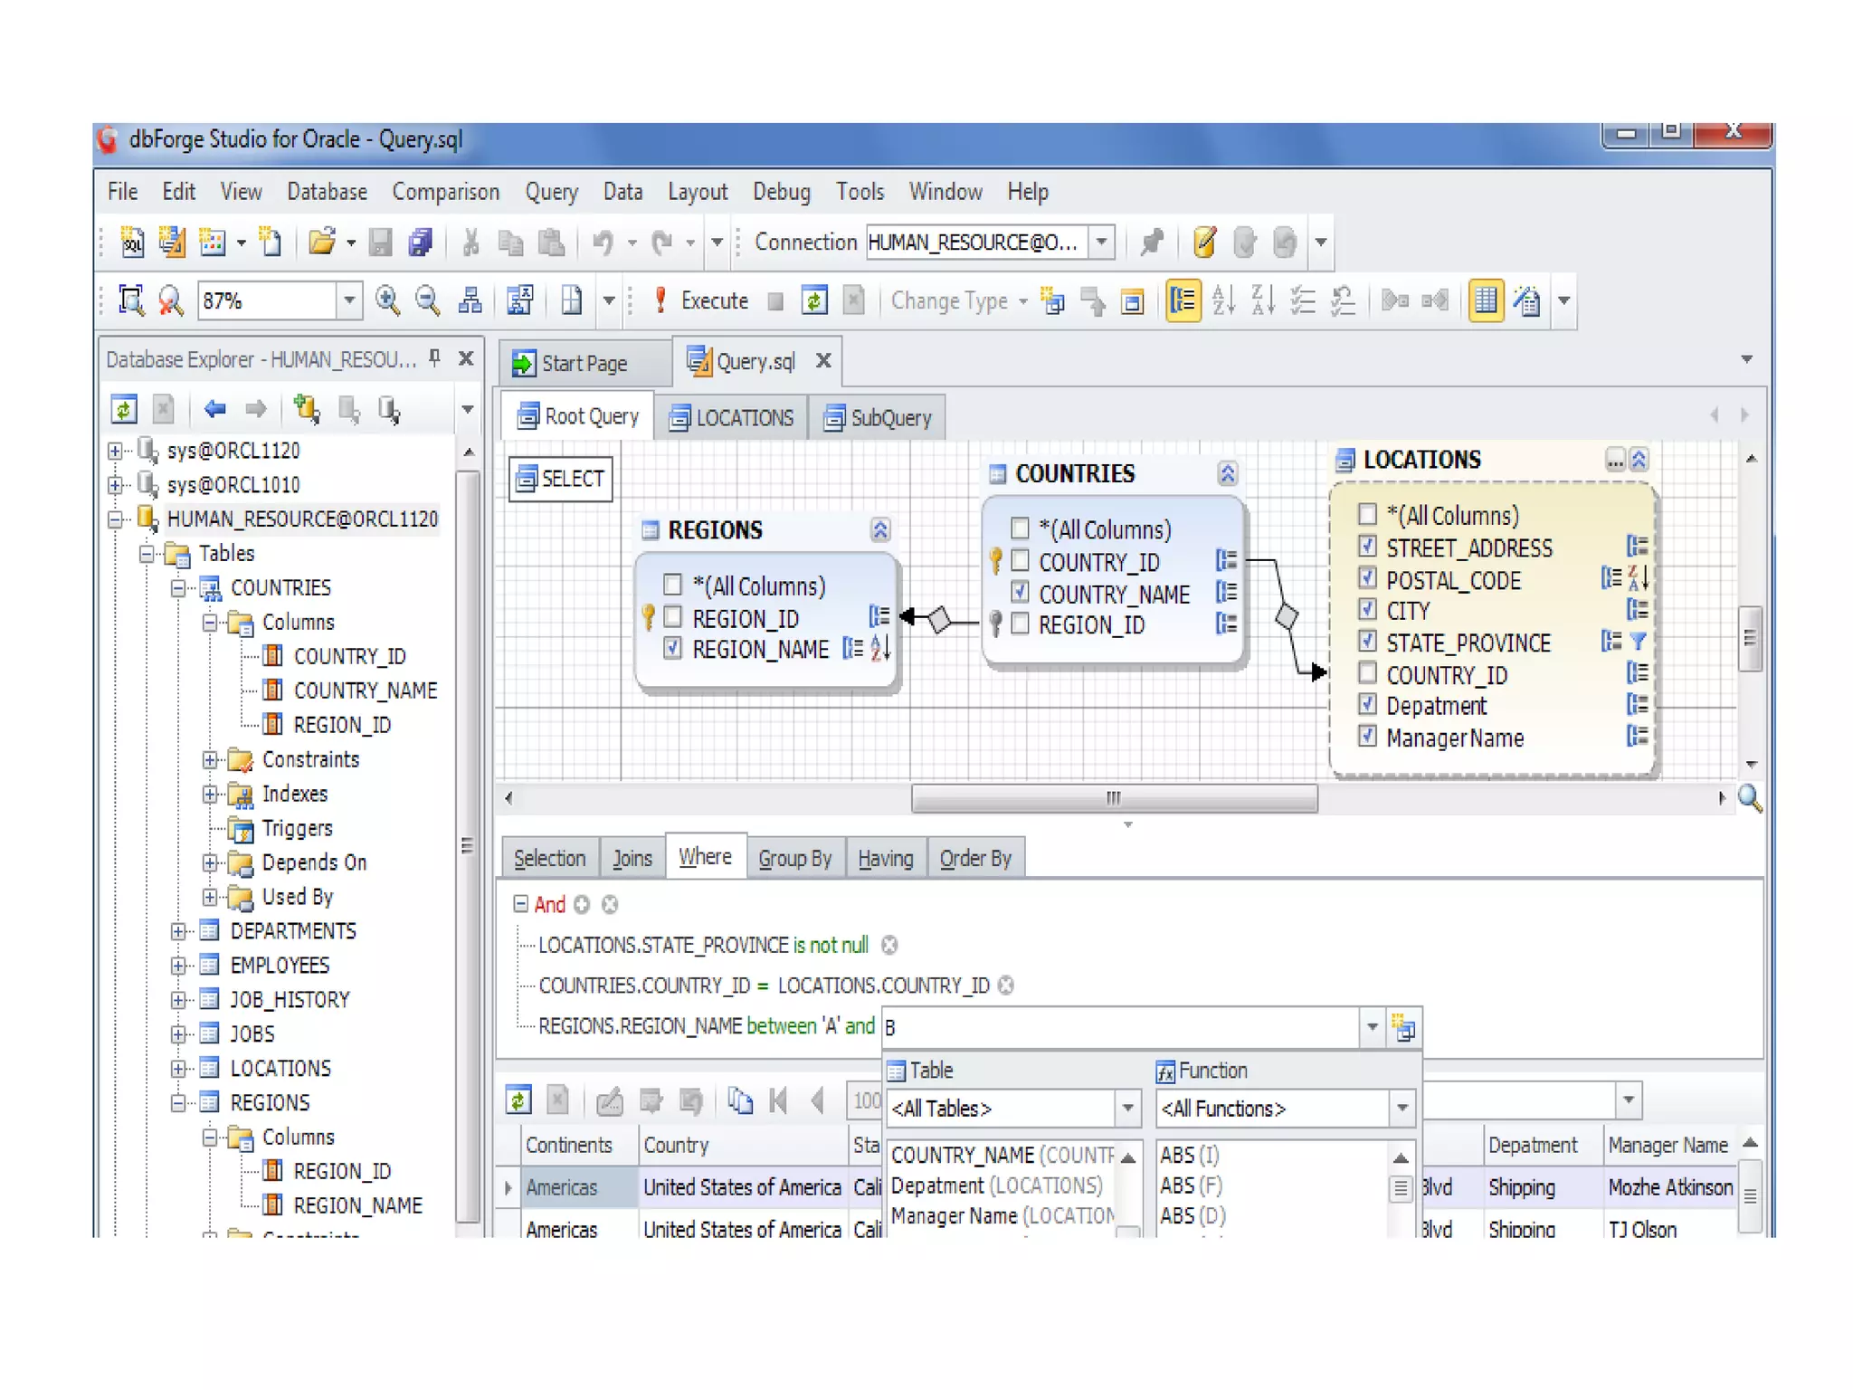Switch to the Group By tab
This screenshot has height=1390, width=1853.
(x=794, y=857)
